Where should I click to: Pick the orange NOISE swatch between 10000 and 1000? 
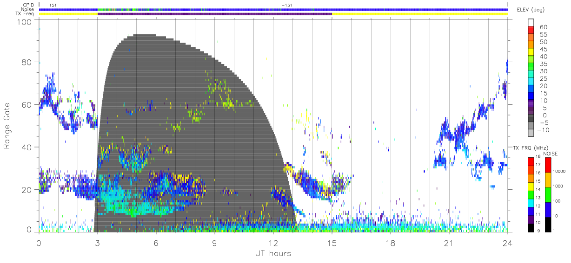pos(548,179)
